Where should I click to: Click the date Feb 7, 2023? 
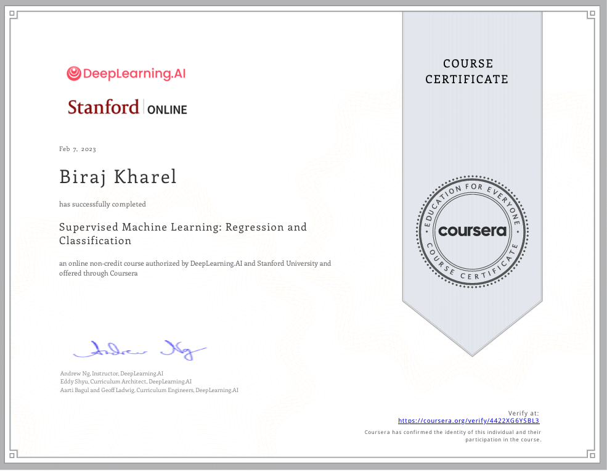pos(78,149)
